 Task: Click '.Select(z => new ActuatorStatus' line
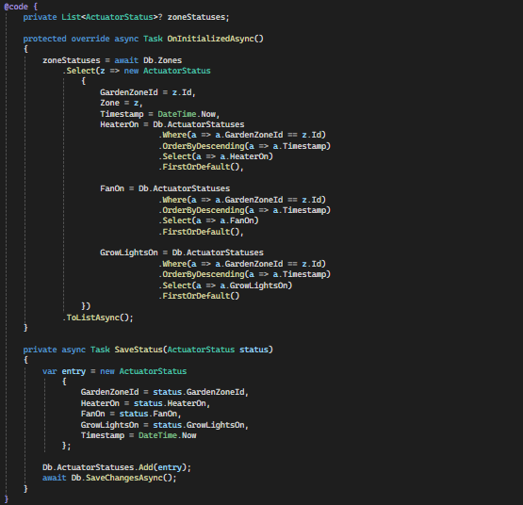[x=137, y=71]
